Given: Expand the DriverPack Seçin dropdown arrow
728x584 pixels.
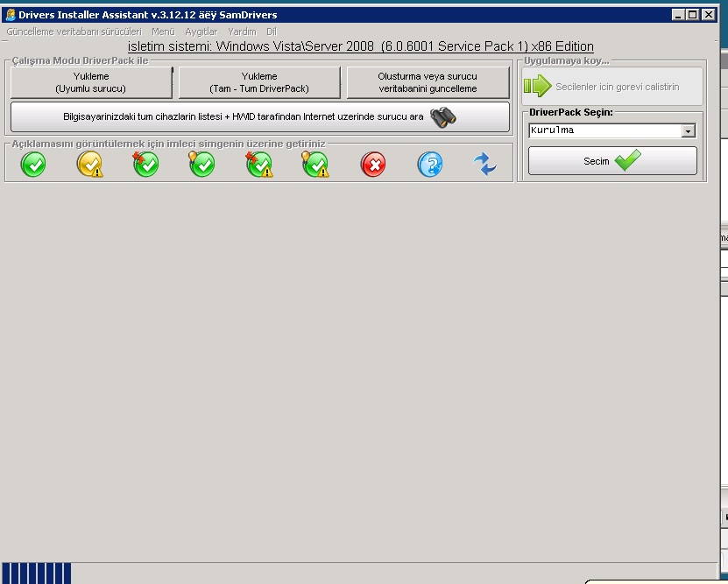Looking at the screenshot, I should pyautogui.click(x=688, y=130).
